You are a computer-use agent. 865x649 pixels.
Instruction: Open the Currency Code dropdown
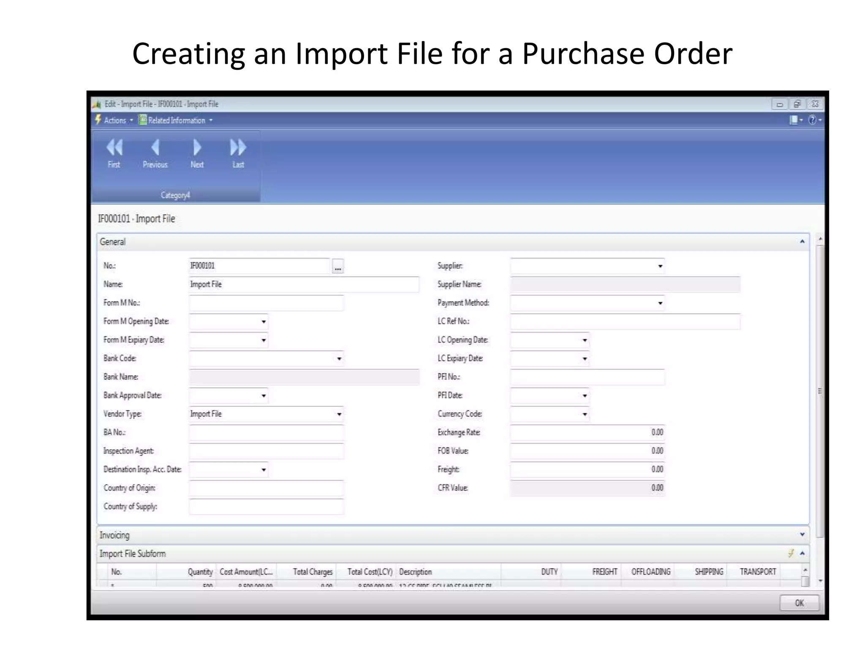coord(585,414)
